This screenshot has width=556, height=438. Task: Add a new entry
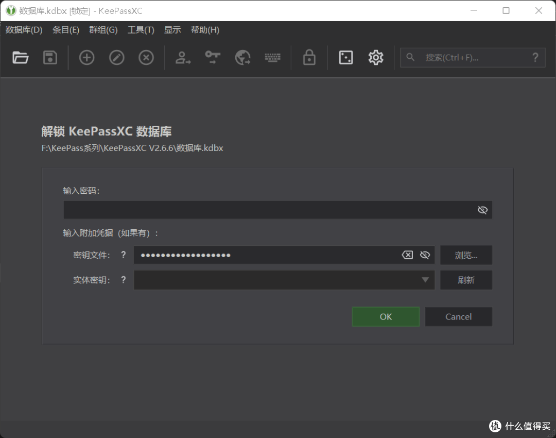[86, 57]
